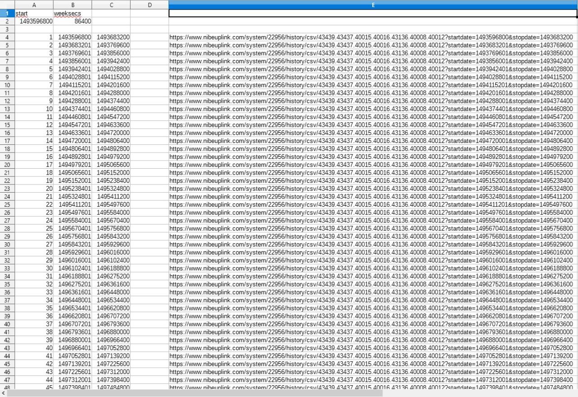The image size is (578, 397).
Task: Click cell B40 value 1496707201
Action: tap(73, 324)
